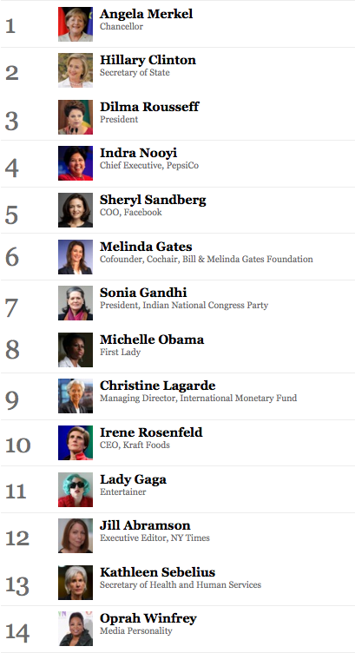Click the 'Chief Executive, PepsiCo' subtitle

click(149, 165)
